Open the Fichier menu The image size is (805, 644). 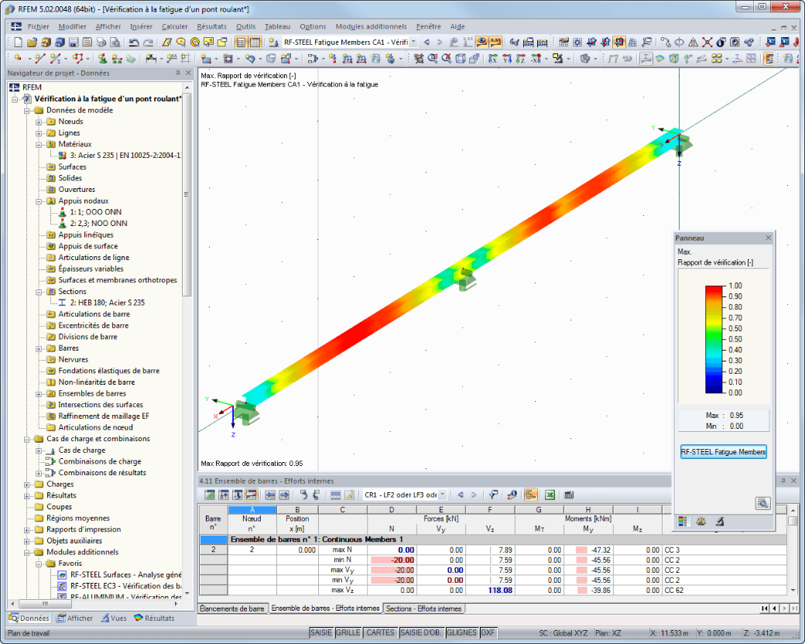38,26
